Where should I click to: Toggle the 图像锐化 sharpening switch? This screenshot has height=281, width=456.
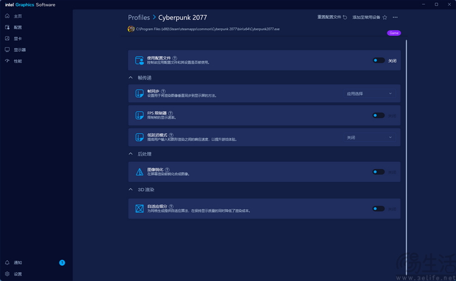click(x=379, y=172)
